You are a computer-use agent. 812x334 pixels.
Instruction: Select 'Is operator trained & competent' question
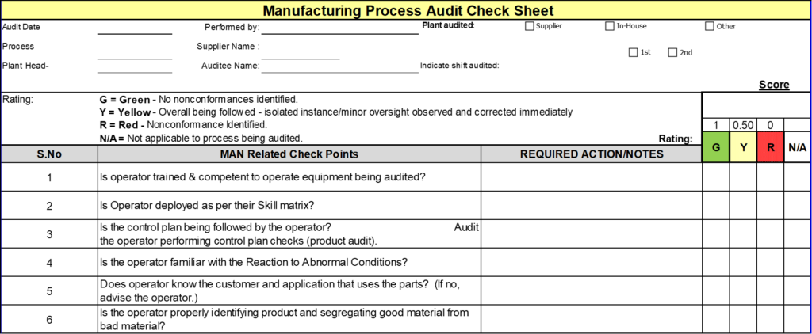(x=262, y=177)
